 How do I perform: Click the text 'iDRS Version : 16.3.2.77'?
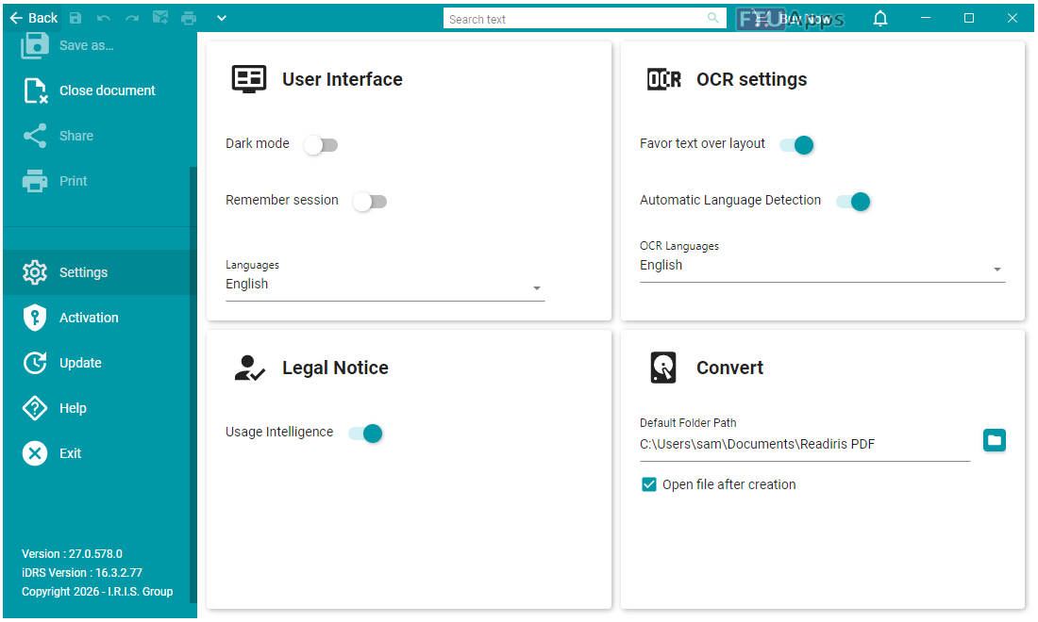click(x=82, y=572)
